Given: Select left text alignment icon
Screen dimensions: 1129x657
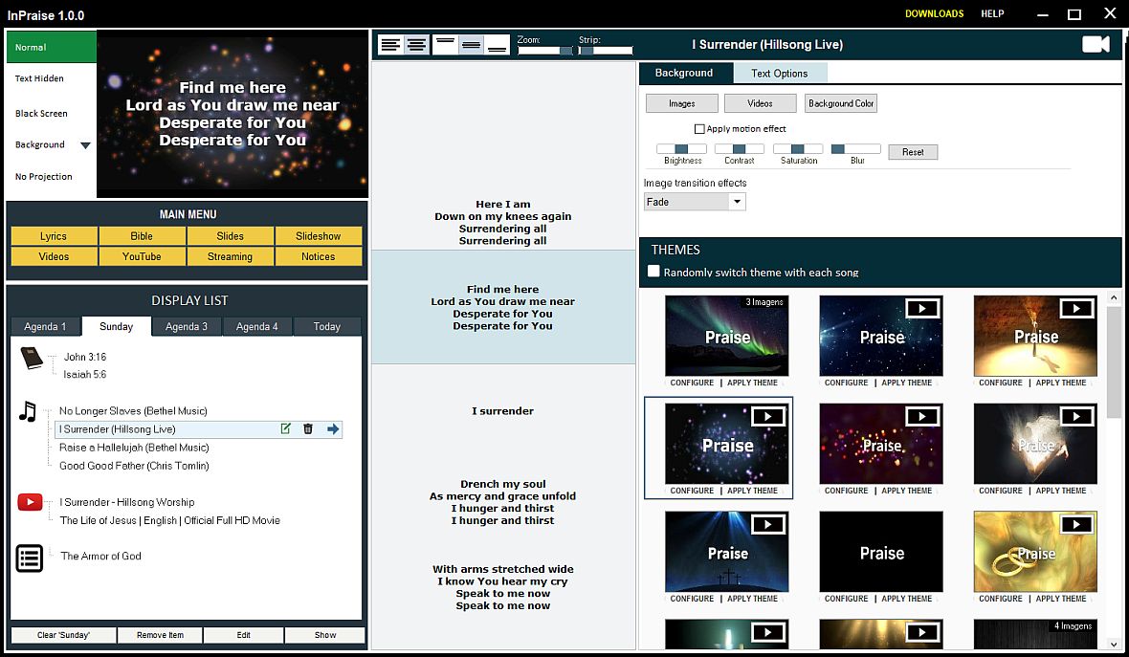Looking at the screenshot, I should click(390, 44).
